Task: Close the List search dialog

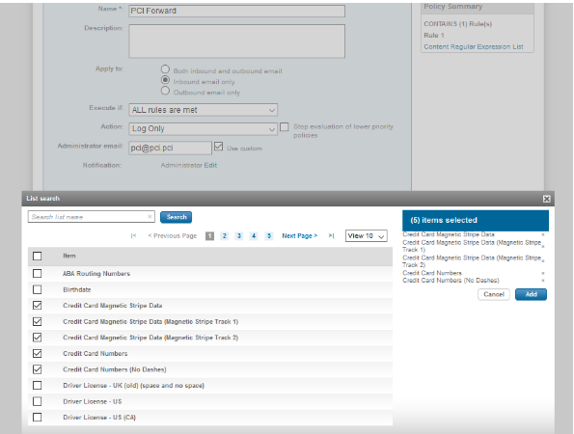Action: point(546,199)
